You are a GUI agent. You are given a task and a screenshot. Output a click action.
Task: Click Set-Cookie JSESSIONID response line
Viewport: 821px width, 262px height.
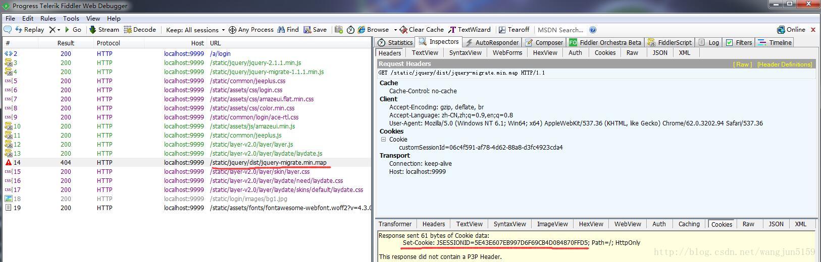coord(522,243)
